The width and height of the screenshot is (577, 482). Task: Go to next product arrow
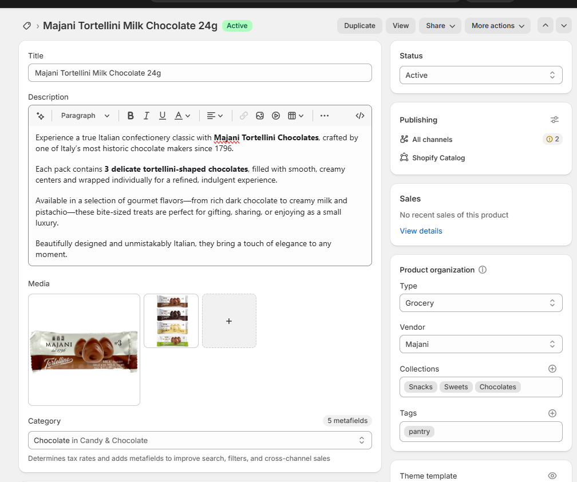(x=564, y=25)
